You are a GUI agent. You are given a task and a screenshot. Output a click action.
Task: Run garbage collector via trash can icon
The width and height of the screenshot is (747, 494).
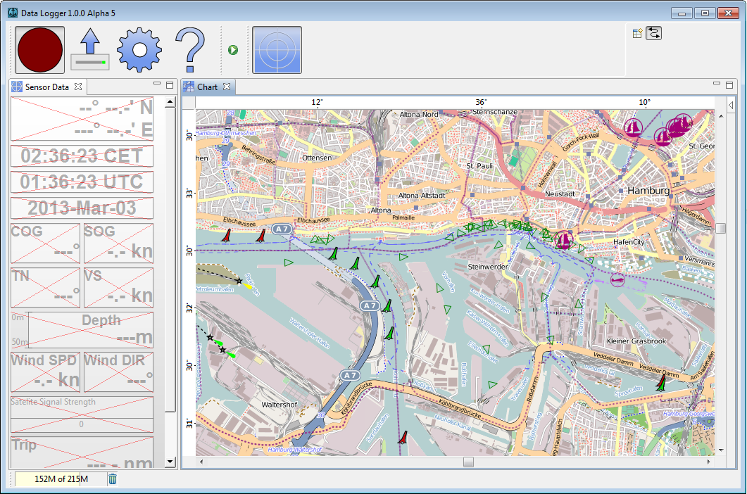pos(113,479)
